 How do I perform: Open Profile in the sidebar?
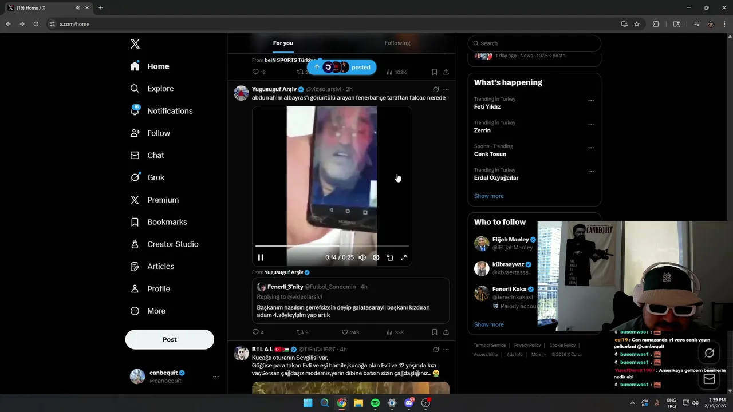pos(150,288)
